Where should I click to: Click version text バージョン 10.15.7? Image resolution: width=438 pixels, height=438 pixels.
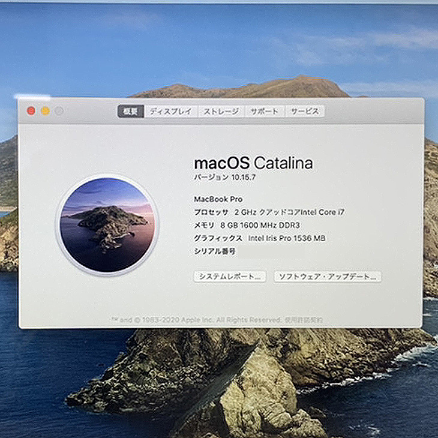tap(225, 178)
